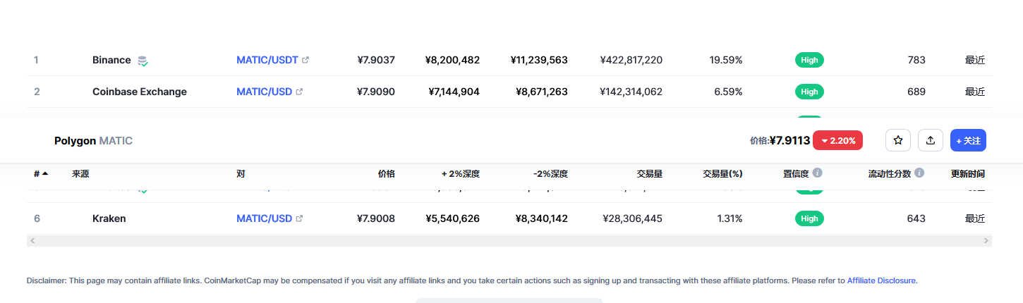Screen dimensions: 1023x303
Task: Click the star watchlist icon for Polygon
Action: pyautogui.click(x=898, y=140)
